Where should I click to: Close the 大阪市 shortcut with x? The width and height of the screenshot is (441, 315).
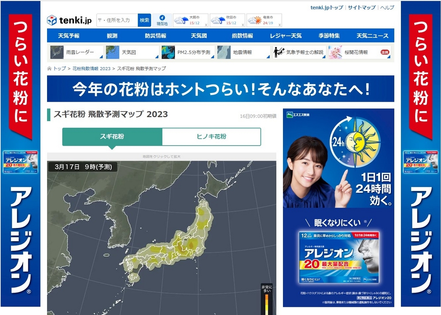206,25
